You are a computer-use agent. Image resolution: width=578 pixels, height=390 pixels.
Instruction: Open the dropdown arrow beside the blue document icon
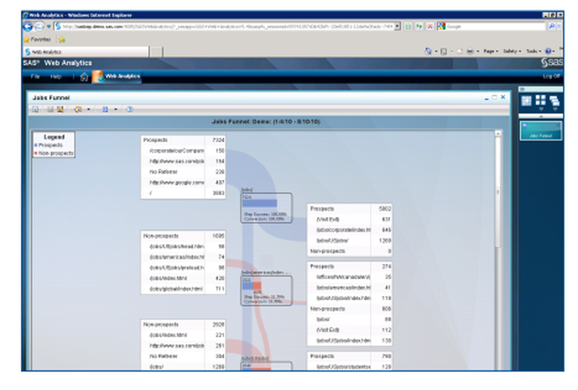point(116,109)
